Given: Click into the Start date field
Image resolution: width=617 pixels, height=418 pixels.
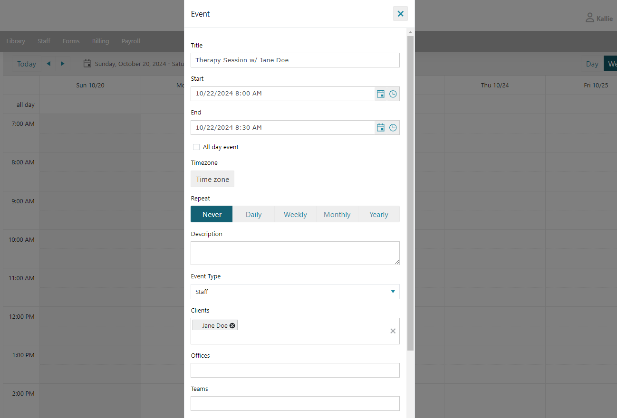Looking at the screenshot, I should click(x=282, y=94).
